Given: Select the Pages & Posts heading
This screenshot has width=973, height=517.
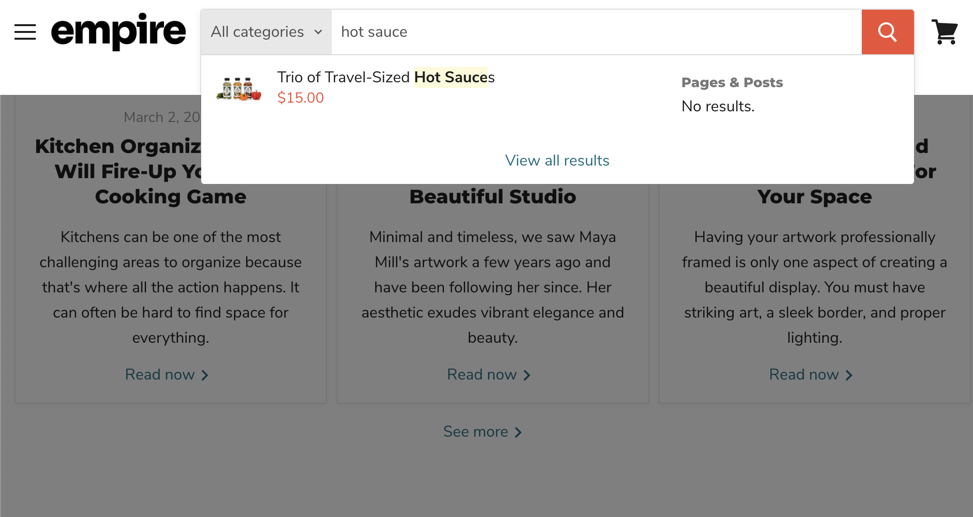Looking at the screenshot, I should [x=732, y=82].
